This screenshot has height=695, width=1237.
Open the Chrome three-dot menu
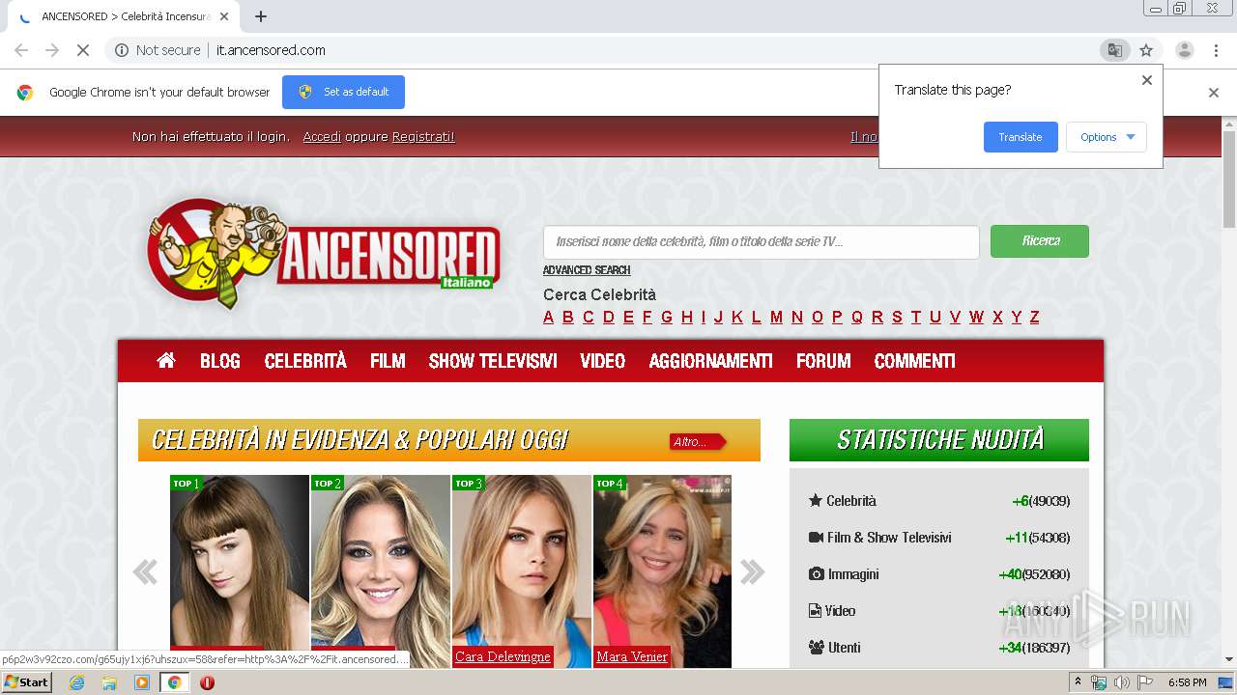pyautogui.click(x=1216, y=50)
